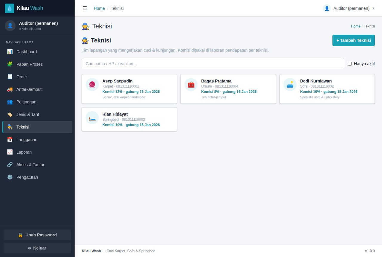
Task: Open the Pelanggan menu item
Action: (37, 102)
